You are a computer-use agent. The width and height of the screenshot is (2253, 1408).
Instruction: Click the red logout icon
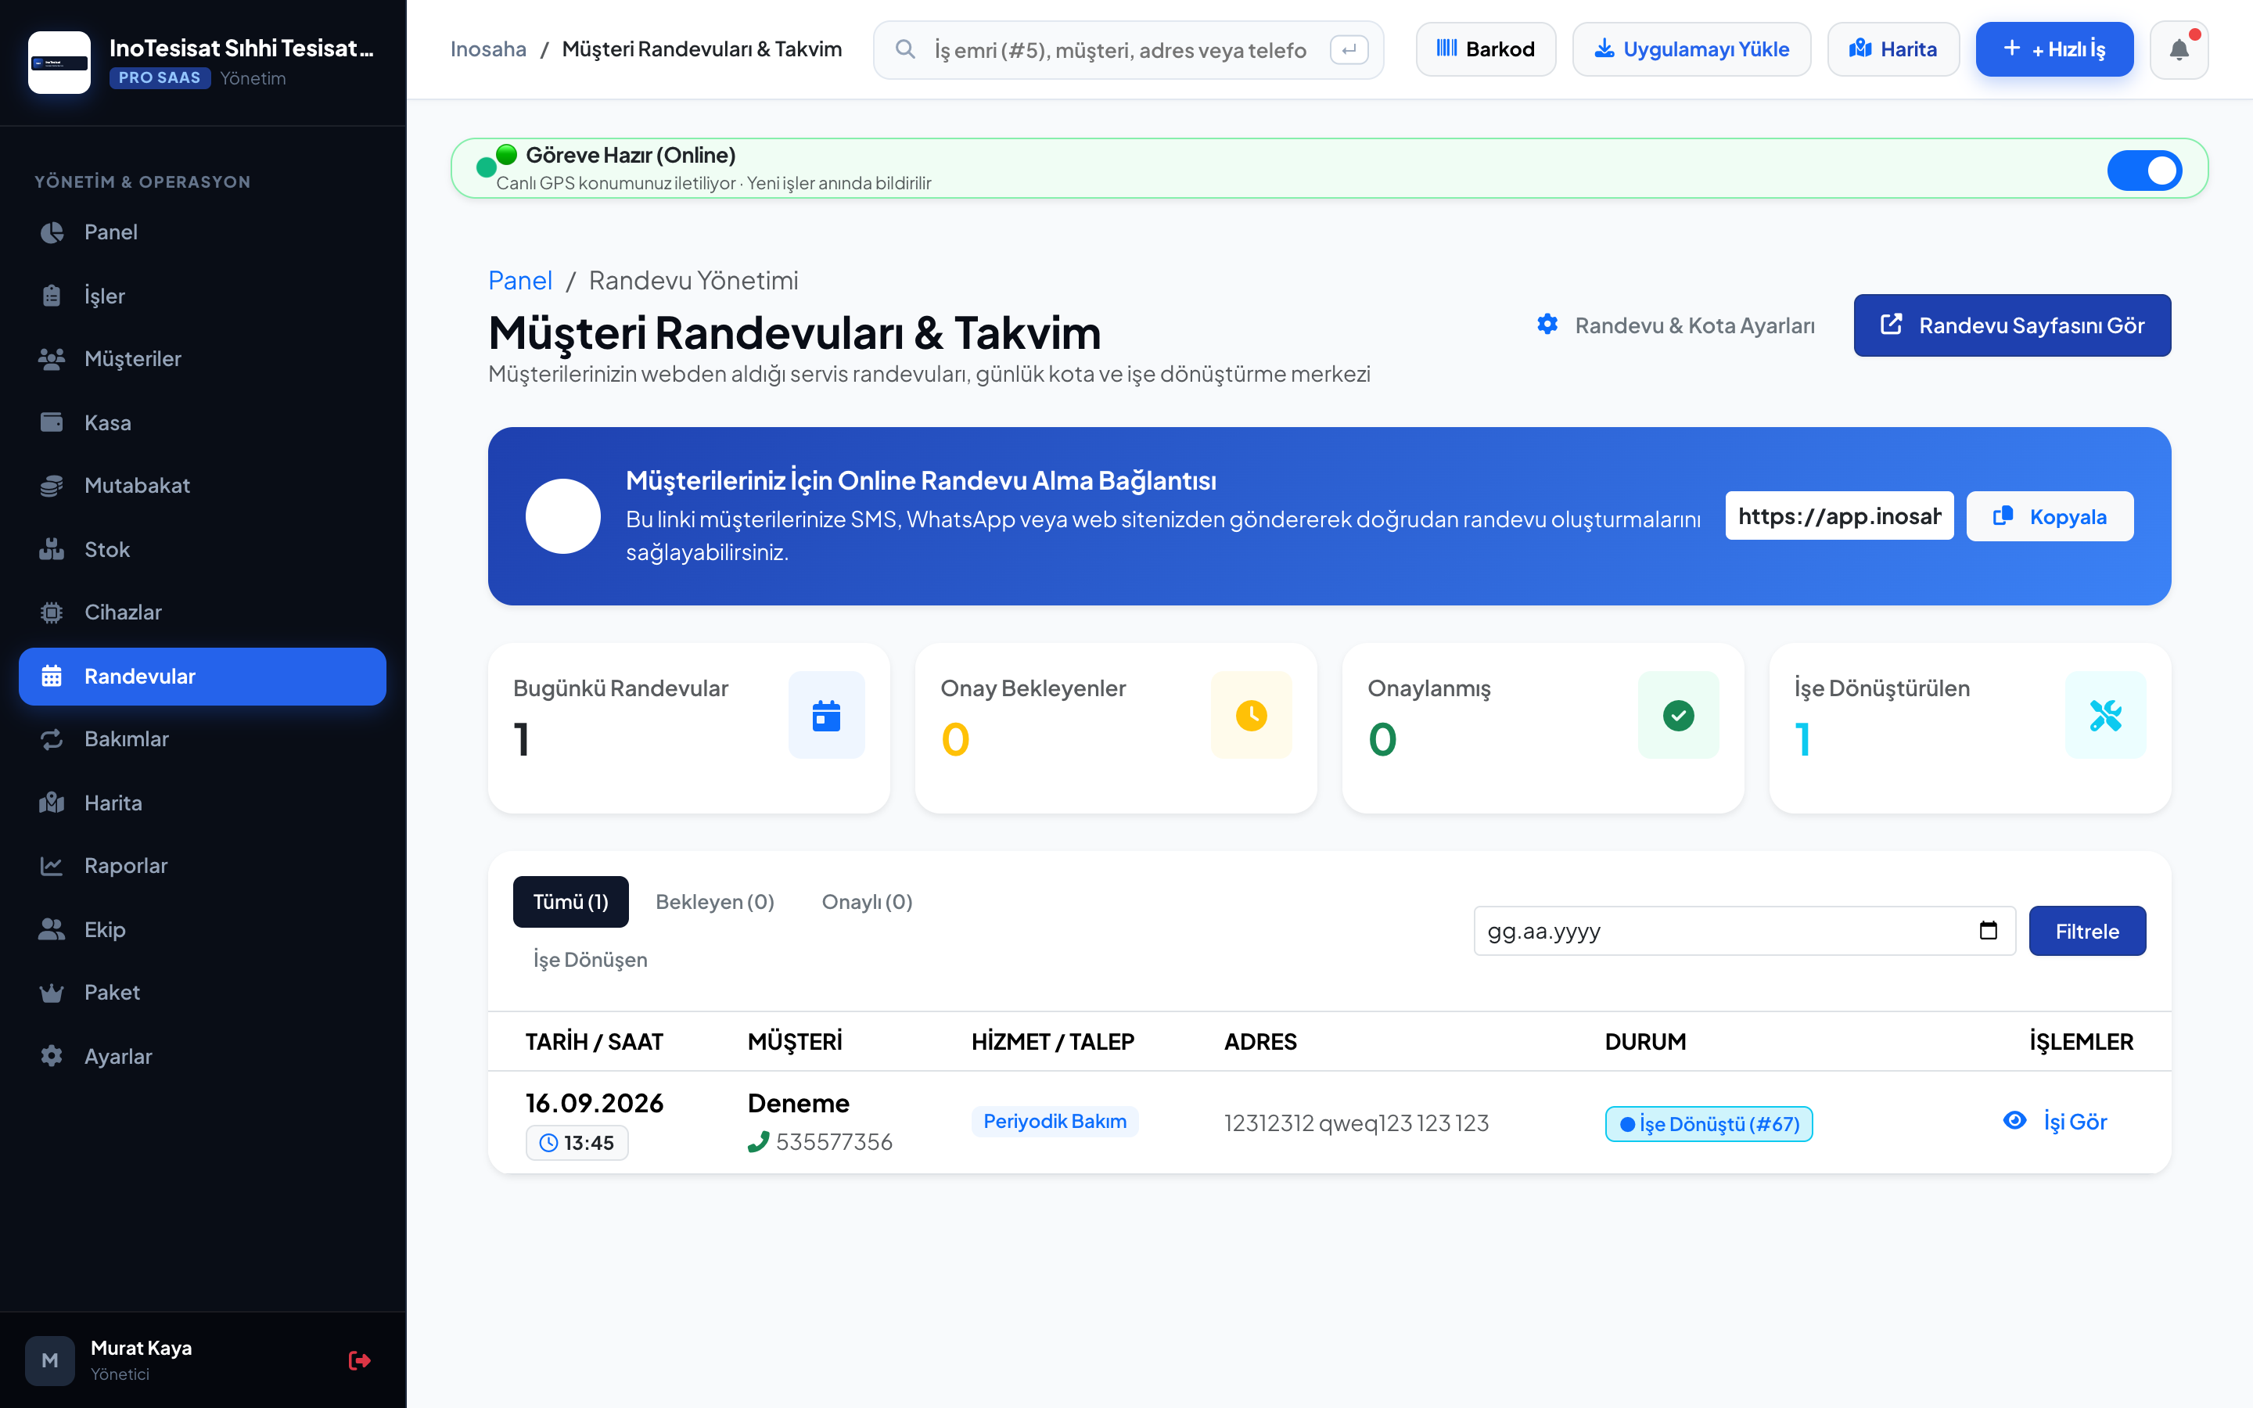point(359,1360)
